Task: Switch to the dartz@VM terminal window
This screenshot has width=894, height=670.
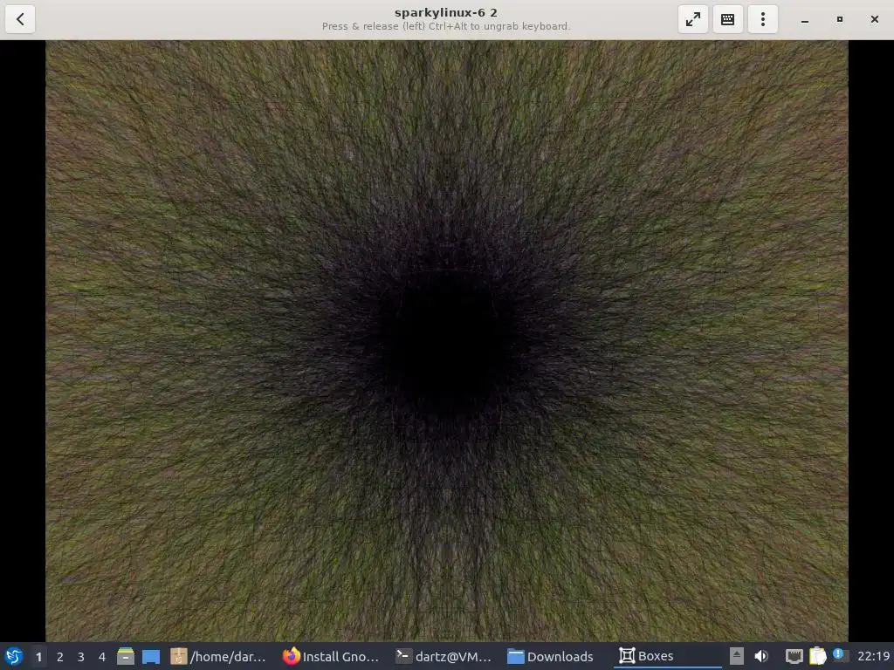Action: [x=444, y=656]
